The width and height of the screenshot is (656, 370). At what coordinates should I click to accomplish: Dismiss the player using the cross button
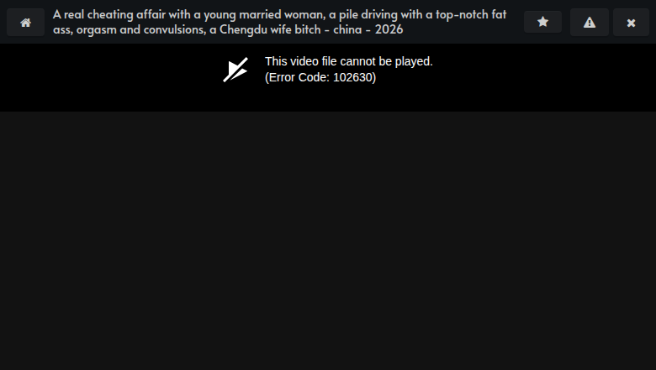pyautogui.click(x=631, y=22)
